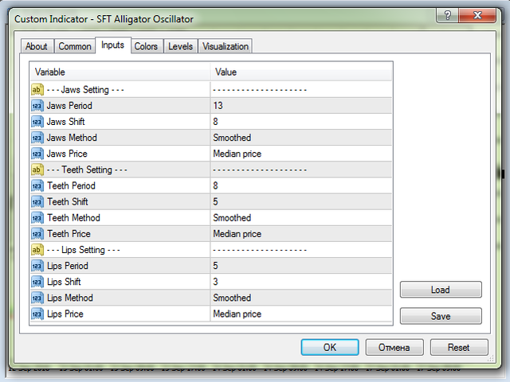Open the Colors tab
The height and width of the screenshot is (382, 510).
coord(146,46)
